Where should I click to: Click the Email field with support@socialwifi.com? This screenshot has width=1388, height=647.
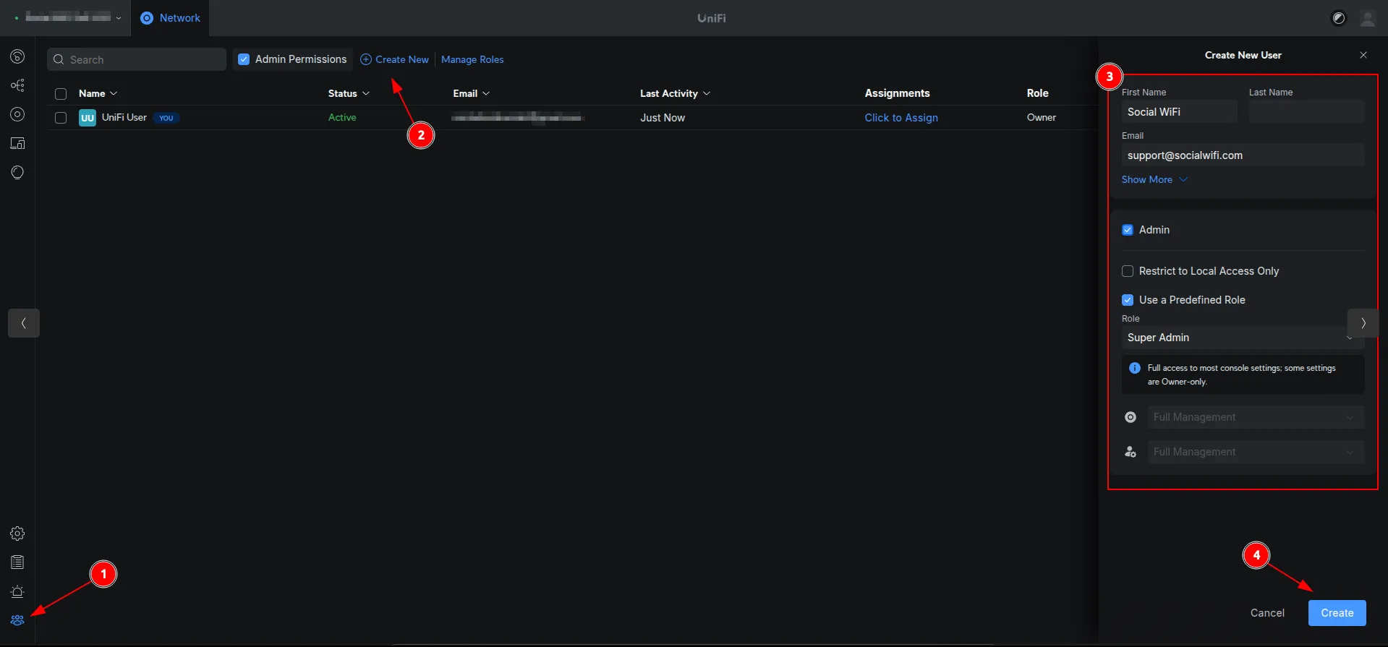[x=1243, y=155]
